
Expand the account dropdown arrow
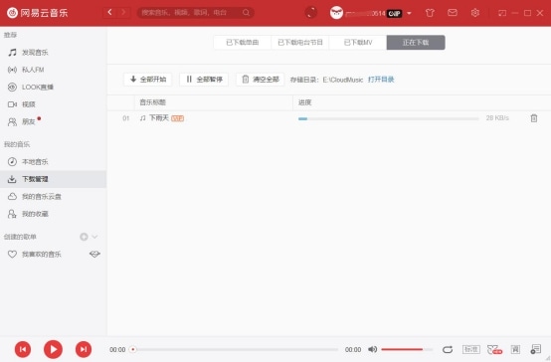(409, 13)
